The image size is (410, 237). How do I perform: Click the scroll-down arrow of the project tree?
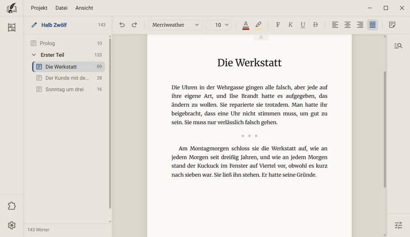point(110,222)
